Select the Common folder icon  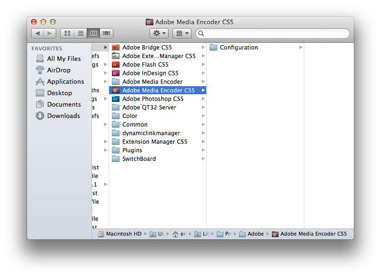click(116, 125)
